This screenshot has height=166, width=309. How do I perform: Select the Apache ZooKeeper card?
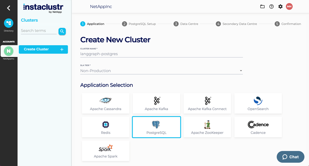tap(207, 127)
